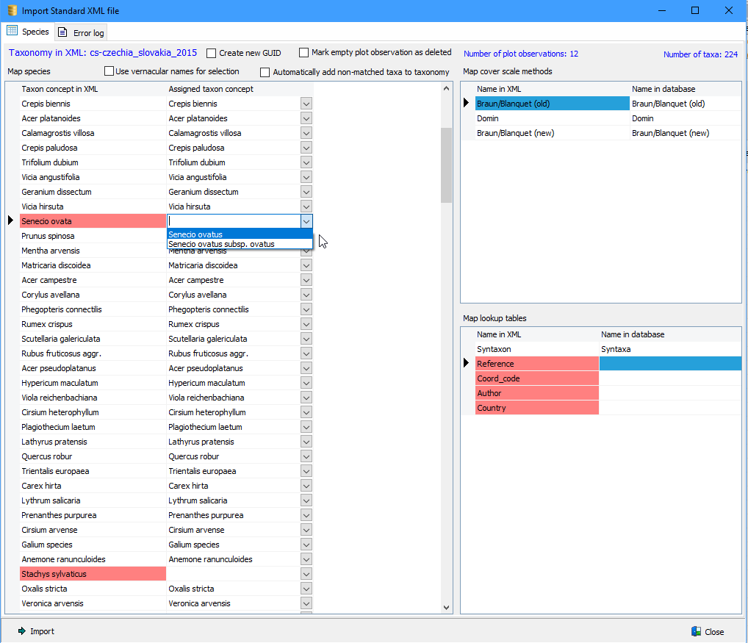Click row marker arrow beside Braun/Blanquet (old)
748x643 pixels.
pyautogui.click(x=467, y=104)
